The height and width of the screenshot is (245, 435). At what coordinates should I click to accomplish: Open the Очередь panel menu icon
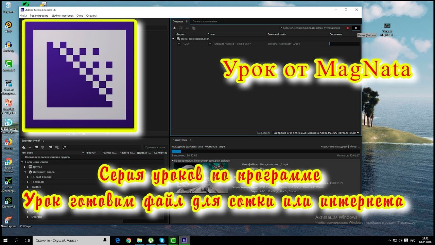point(187,21)
